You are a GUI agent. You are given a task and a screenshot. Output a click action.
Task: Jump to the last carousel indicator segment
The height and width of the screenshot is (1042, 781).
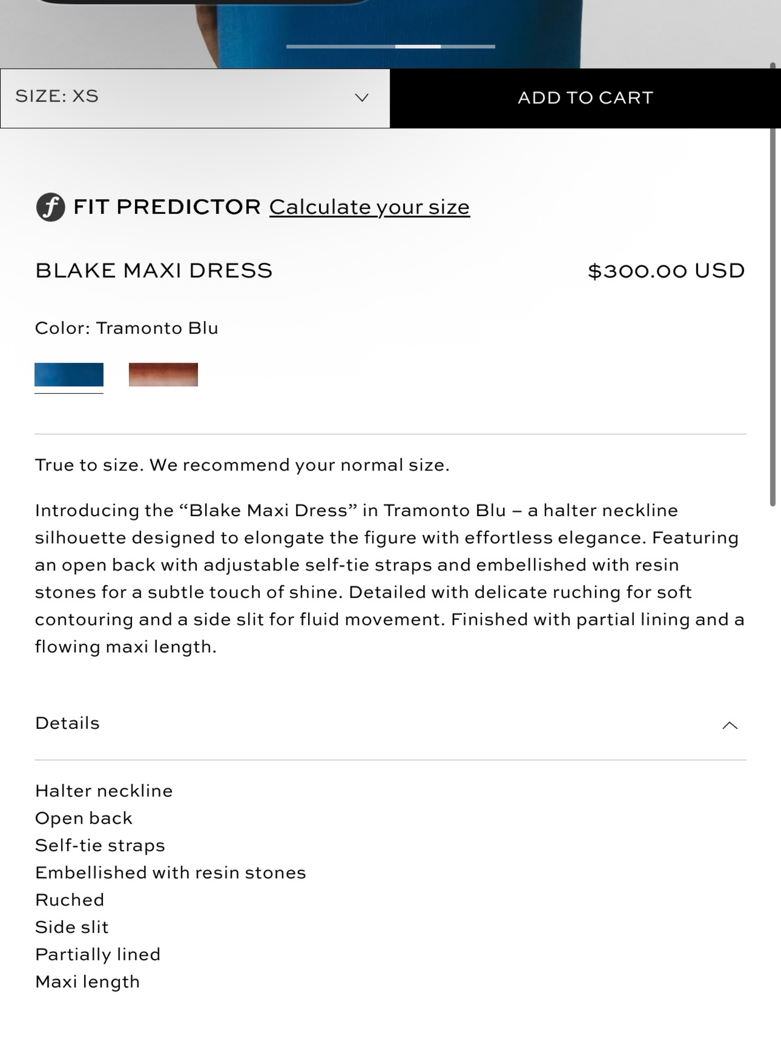(468, 47)
